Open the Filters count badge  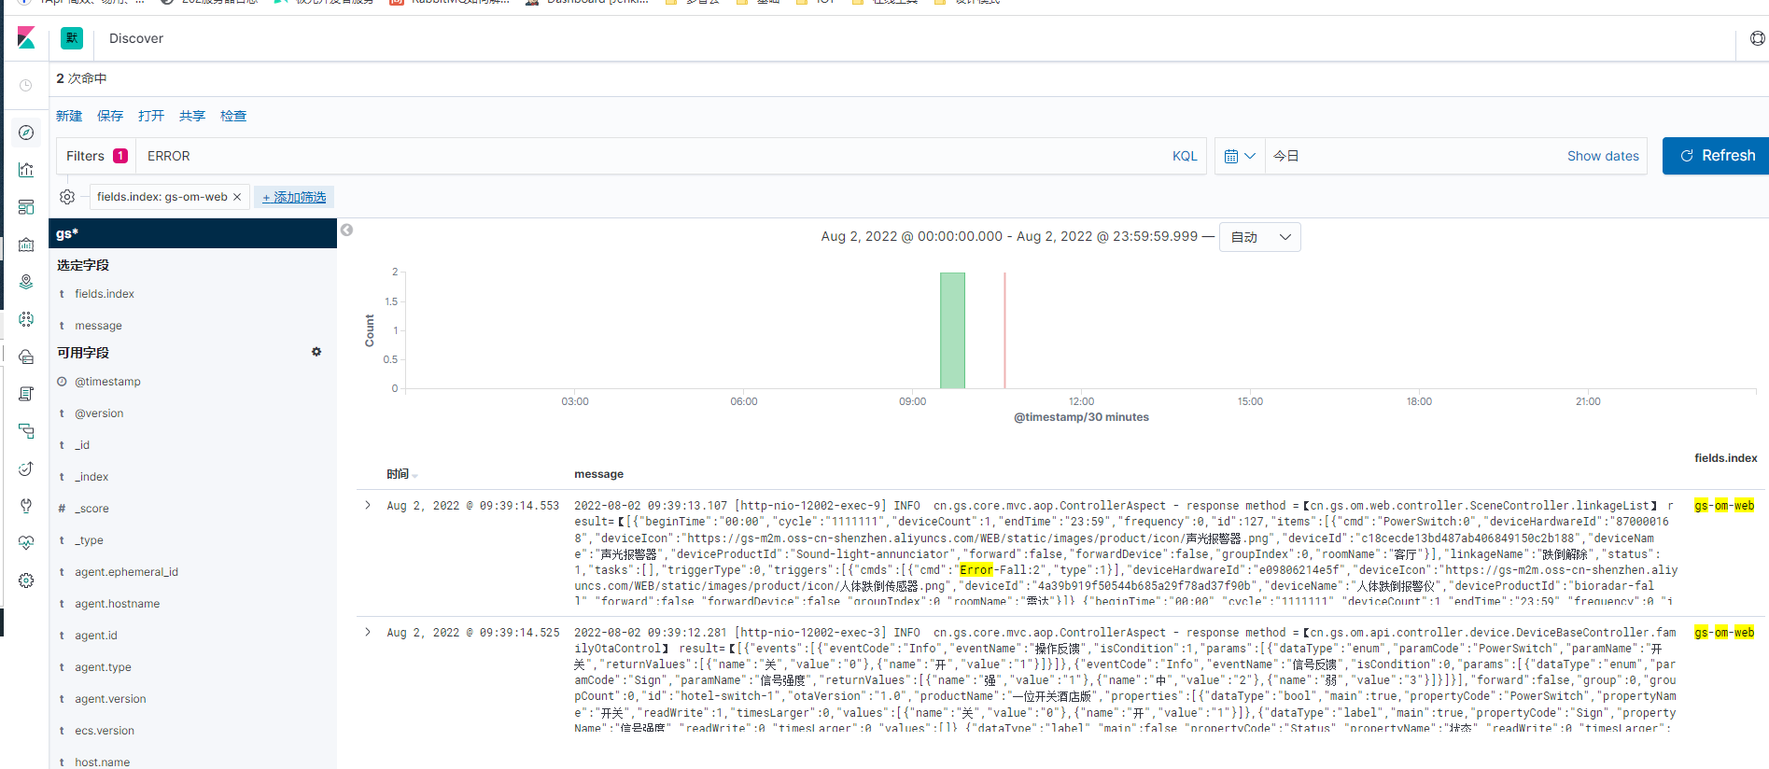pos(120,156)
